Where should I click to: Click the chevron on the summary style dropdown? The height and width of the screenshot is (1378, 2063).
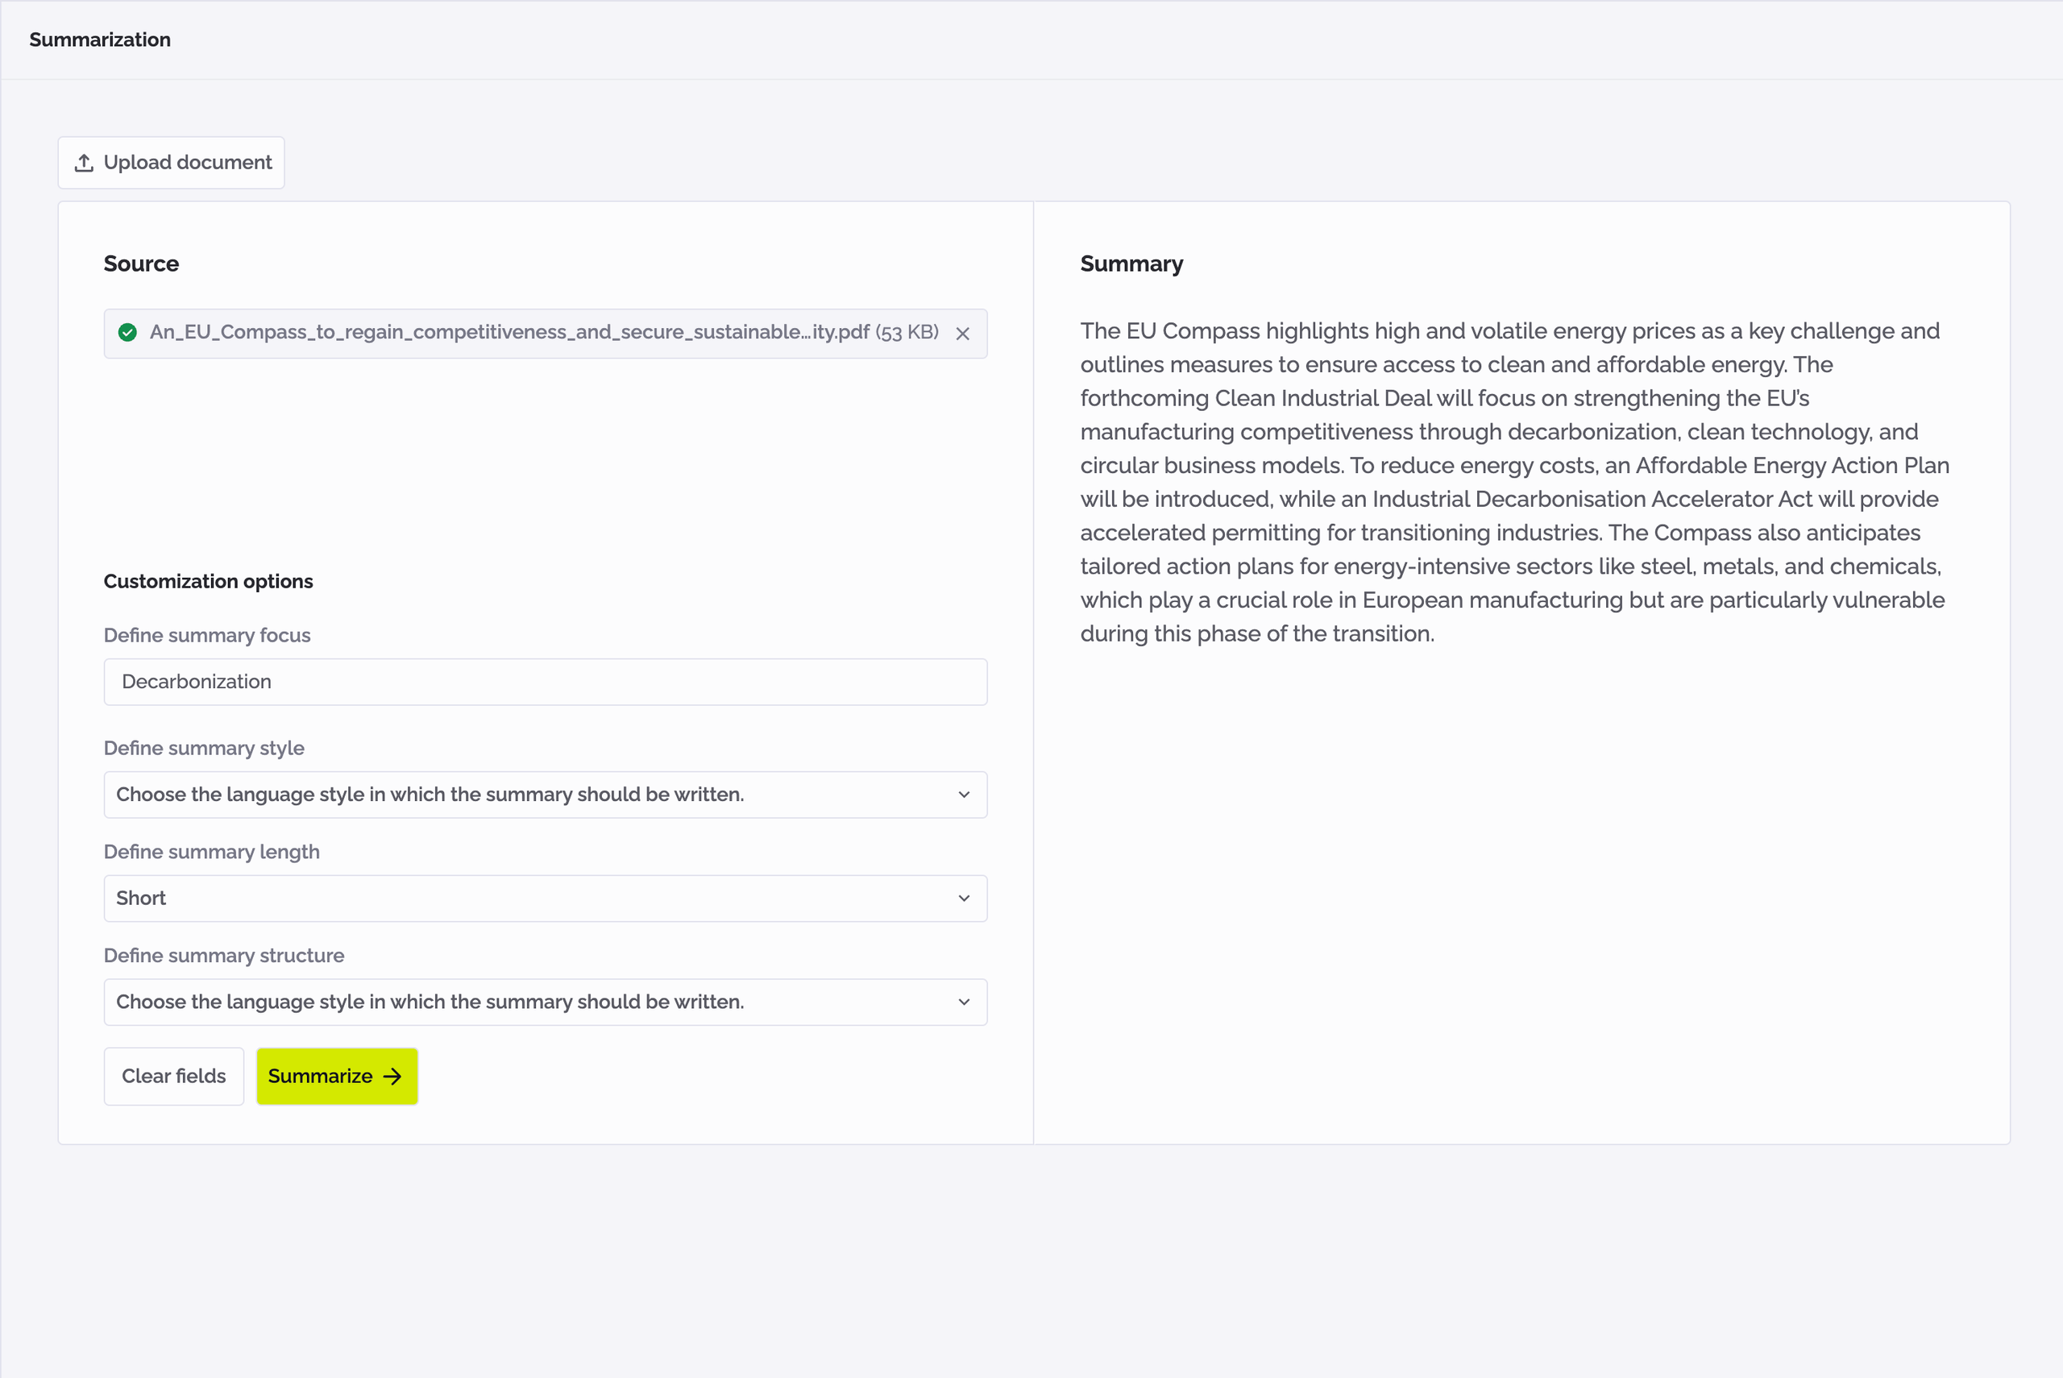coord(964,795)
